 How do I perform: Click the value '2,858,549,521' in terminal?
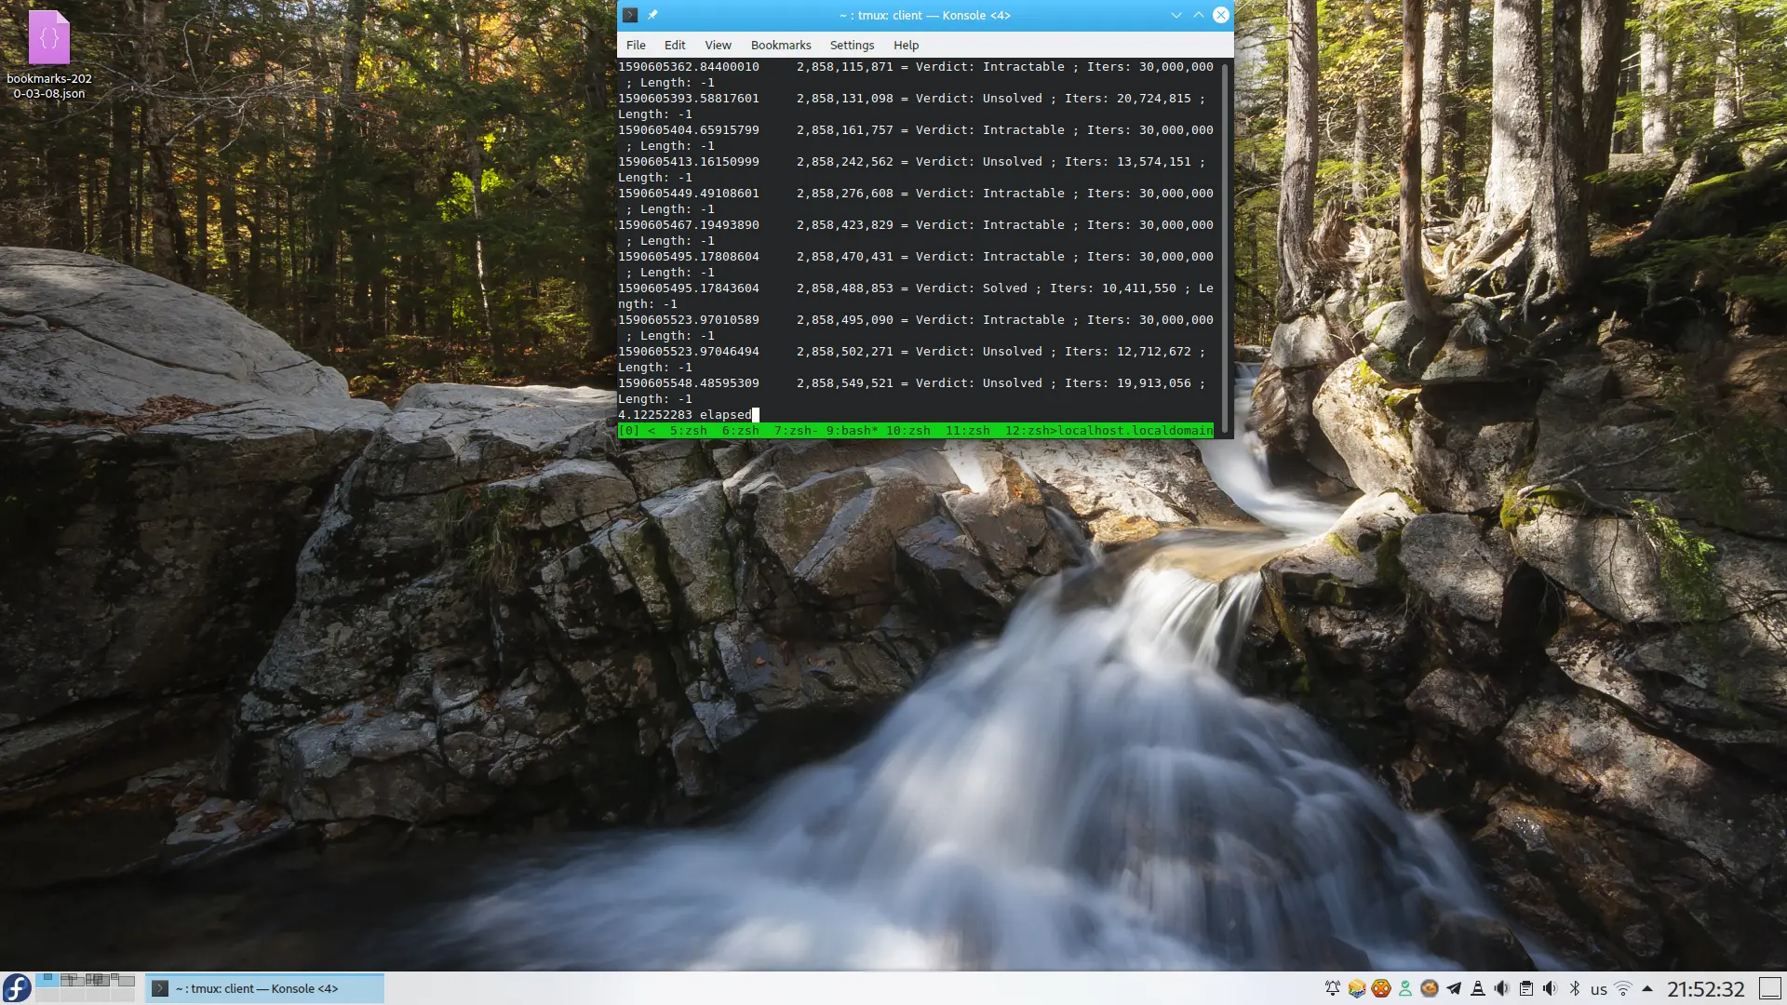coord(844,382)
